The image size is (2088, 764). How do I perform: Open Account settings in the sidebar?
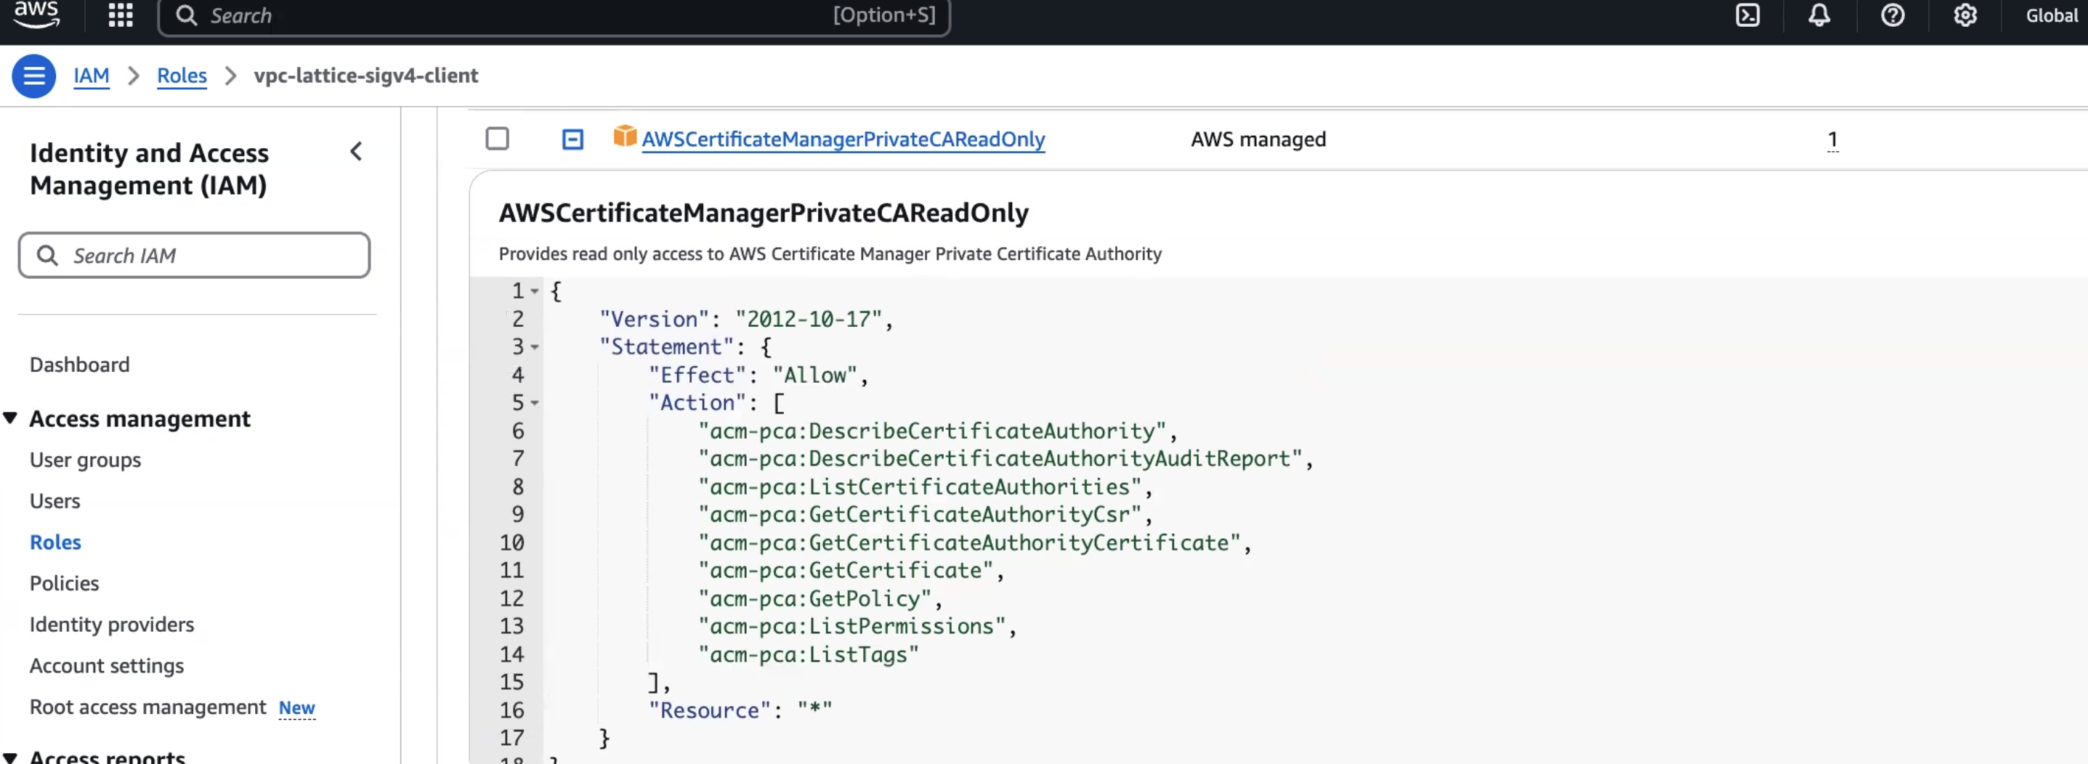coord(107,665)
